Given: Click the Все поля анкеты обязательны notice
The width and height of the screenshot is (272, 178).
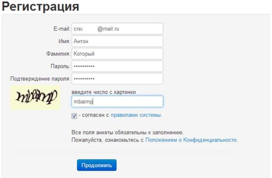Looking at the screenshot, I should point(127,132).
